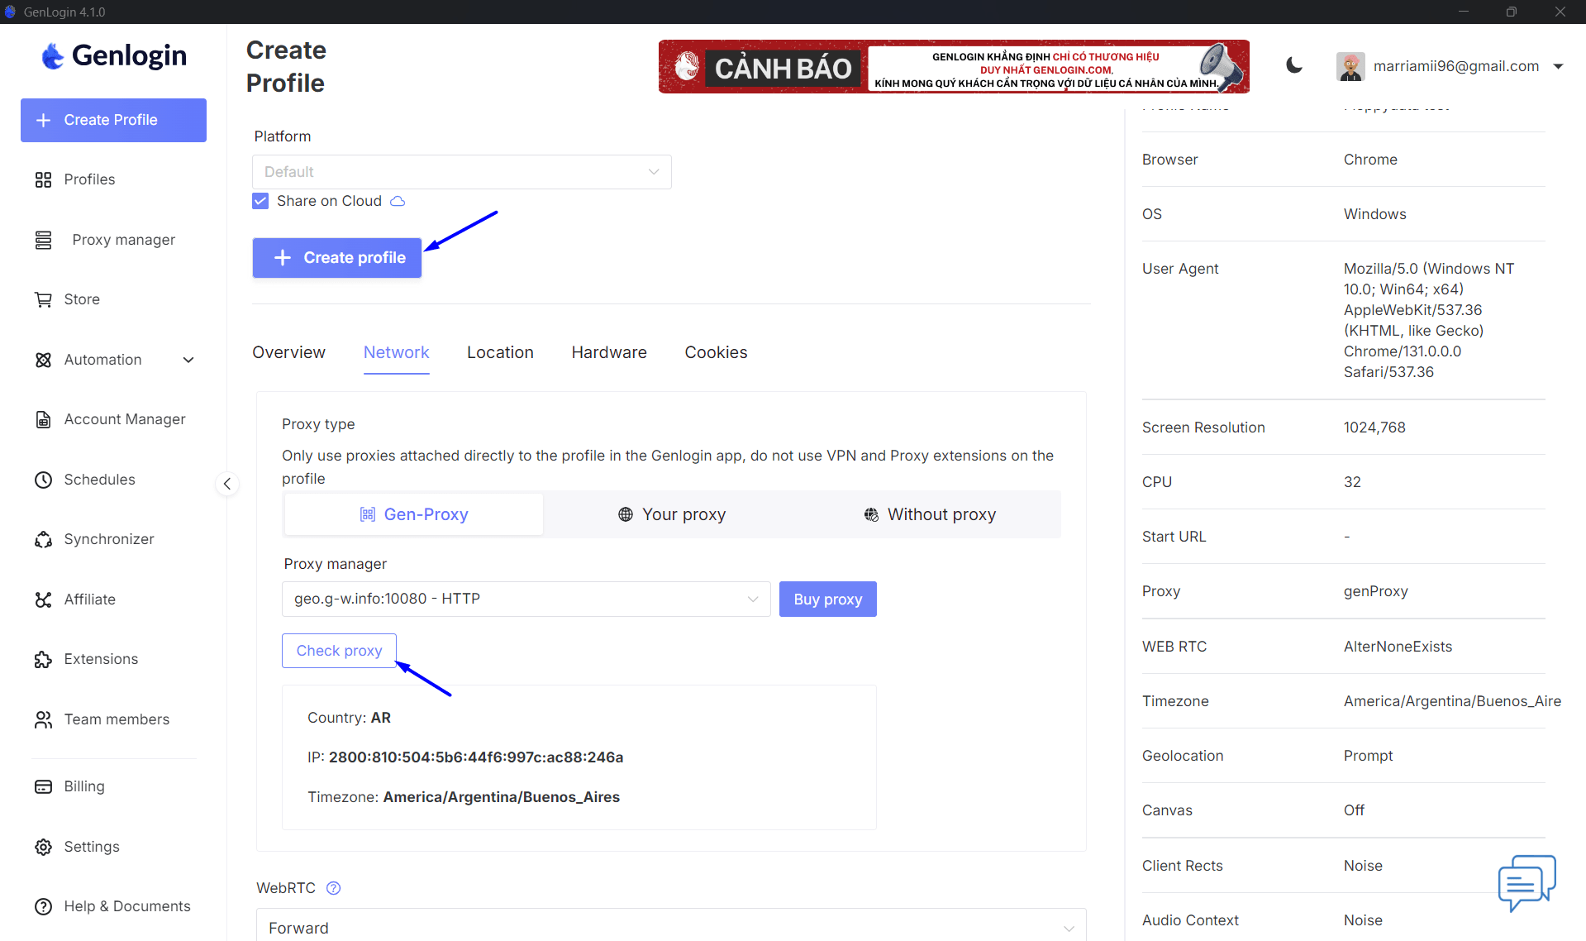Select the Your proxy option

tap(672, 514)
